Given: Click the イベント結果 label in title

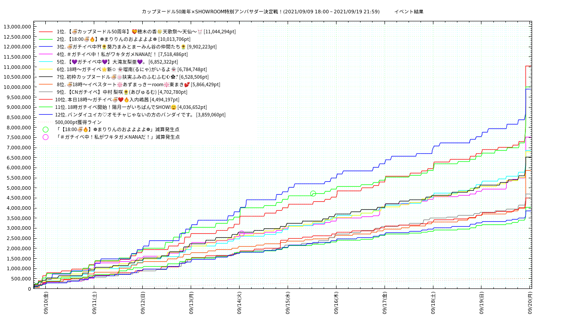Looking at the screenshot, I should [x=409, y=12].
